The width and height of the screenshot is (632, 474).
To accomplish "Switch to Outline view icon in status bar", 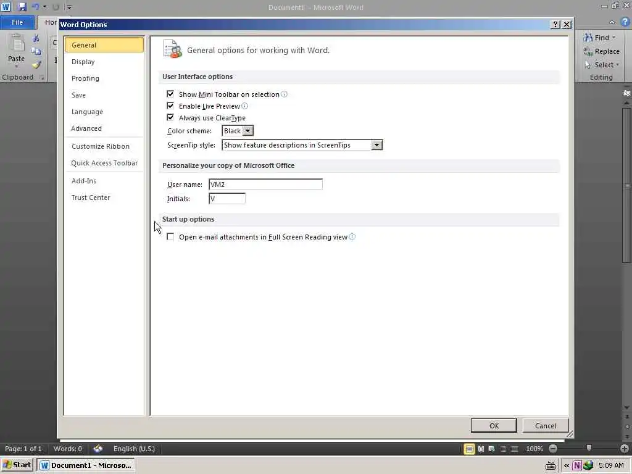I will 503,449.
